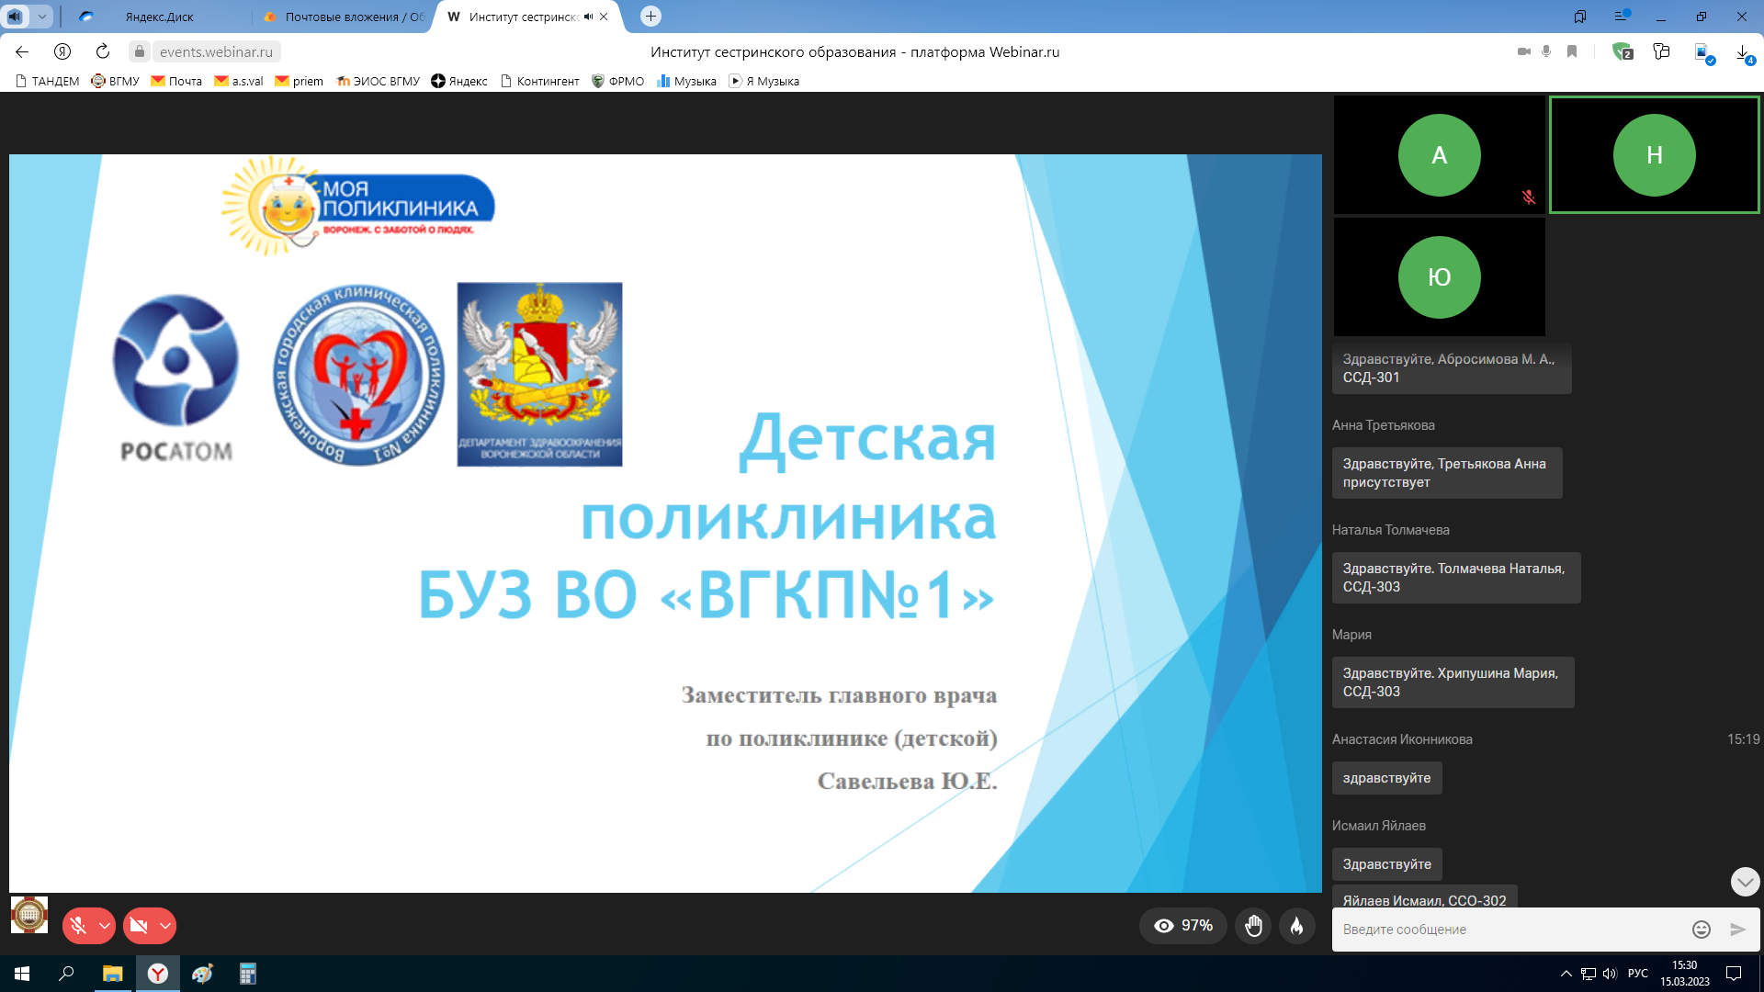Open Yandex home via the 'Я' icon
1764x992 pixels.
coord(62,51)
